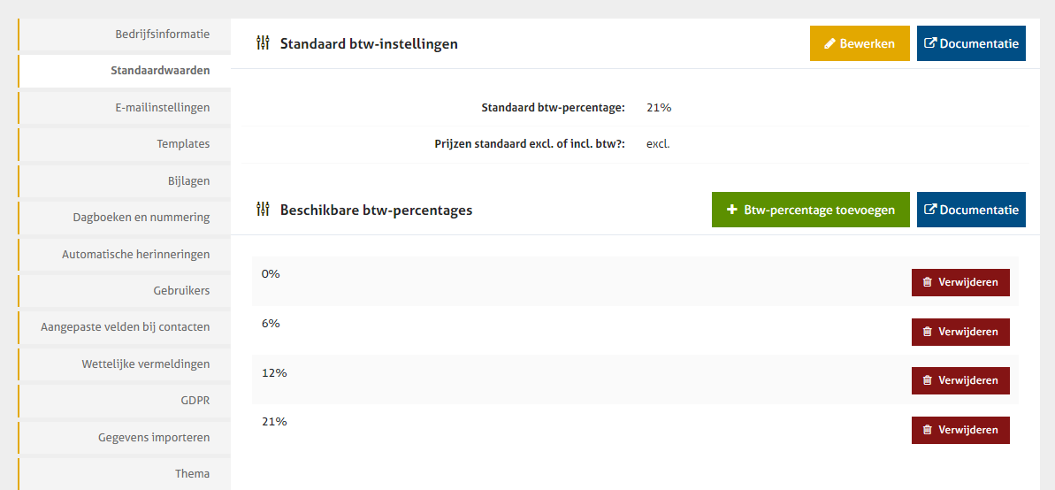Navigate to Dagboeken en nummering

click(141, 218)
